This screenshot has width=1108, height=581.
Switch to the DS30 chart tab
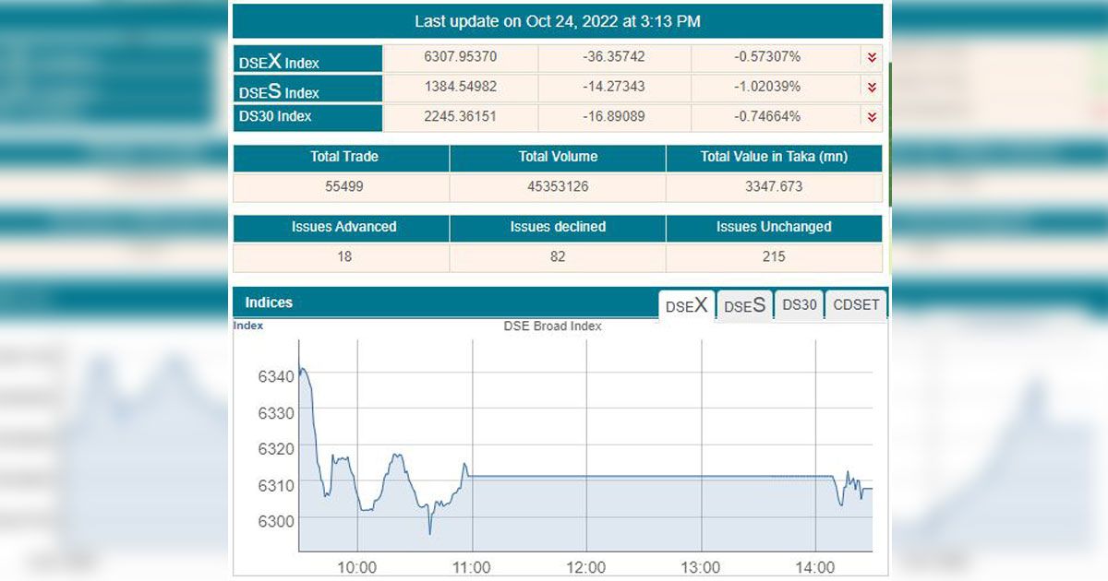(800, 304)
